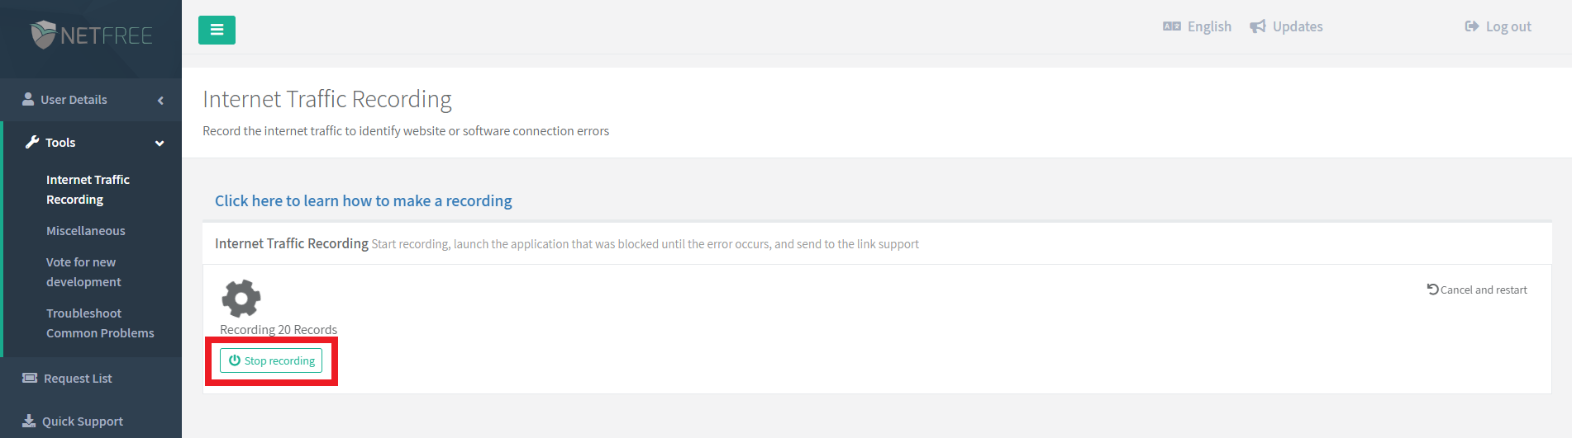Open Internet Traffic Recording sidebar item
This screenshot has width=1572, height=438.
coord(88,190)
